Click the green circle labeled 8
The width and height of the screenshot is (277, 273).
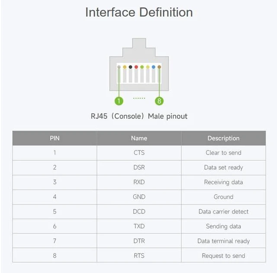coord(159,101)
